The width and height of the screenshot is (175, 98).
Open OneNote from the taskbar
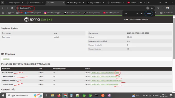pyautogui.click(x=109, y=95)
